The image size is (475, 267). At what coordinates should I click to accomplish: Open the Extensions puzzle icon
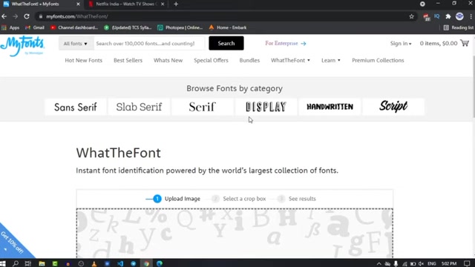(x=448, y=16)
